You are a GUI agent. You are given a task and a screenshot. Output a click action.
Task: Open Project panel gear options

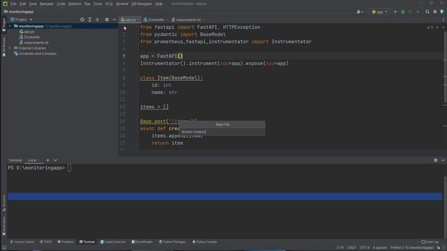point(107,20)
